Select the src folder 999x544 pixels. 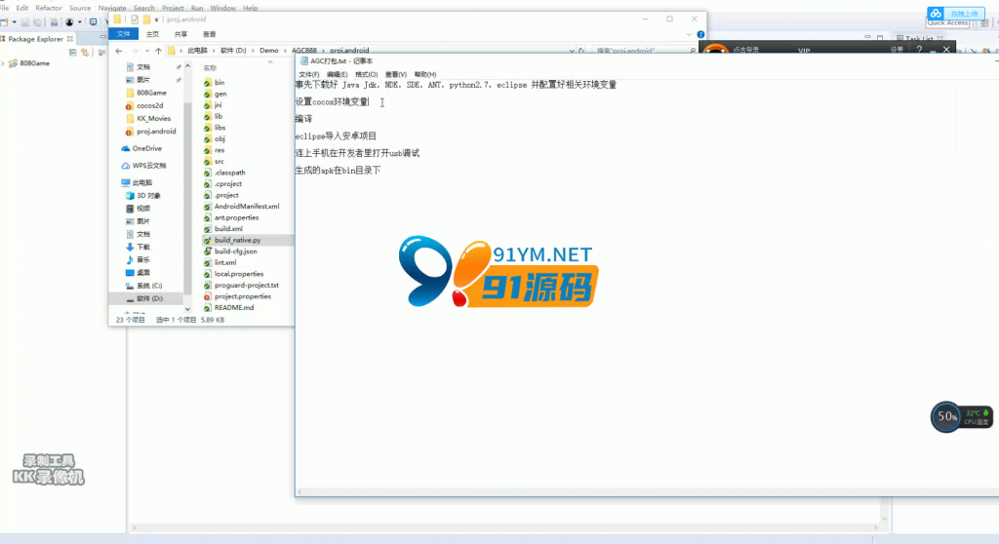coord(220,161)
